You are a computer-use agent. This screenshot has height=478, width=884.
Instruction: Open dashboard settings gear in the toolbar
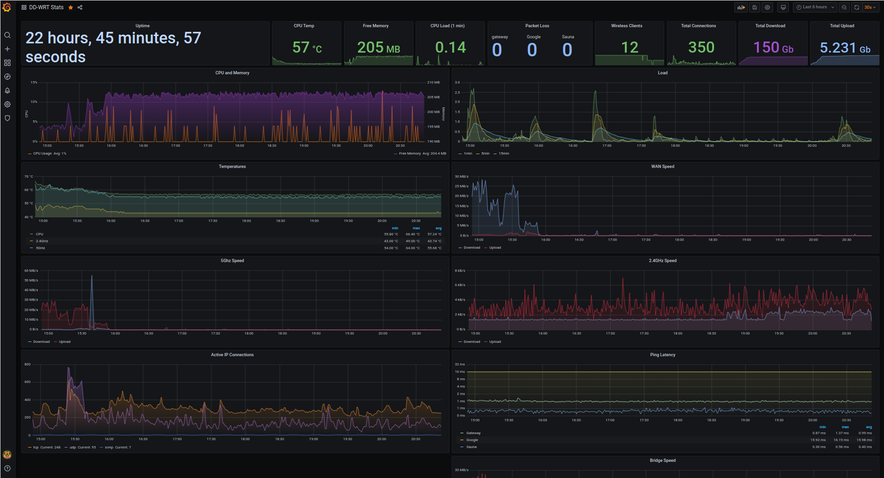click(767, 7)
